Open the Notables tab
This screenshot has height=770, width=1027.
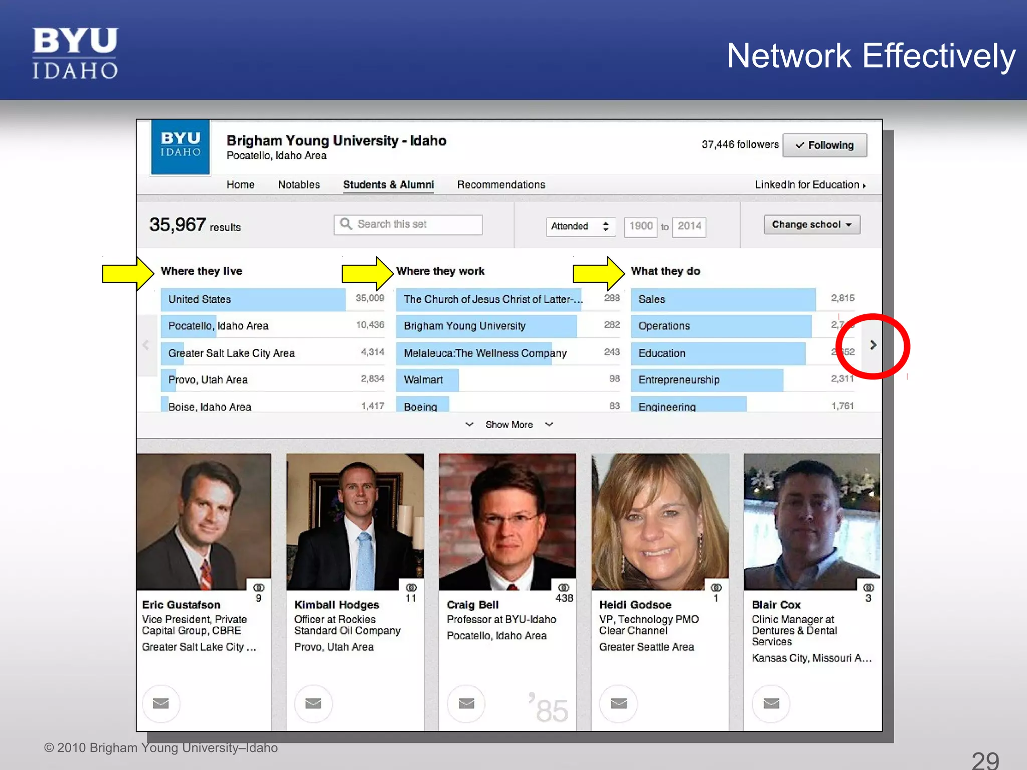tap(299, 184)
